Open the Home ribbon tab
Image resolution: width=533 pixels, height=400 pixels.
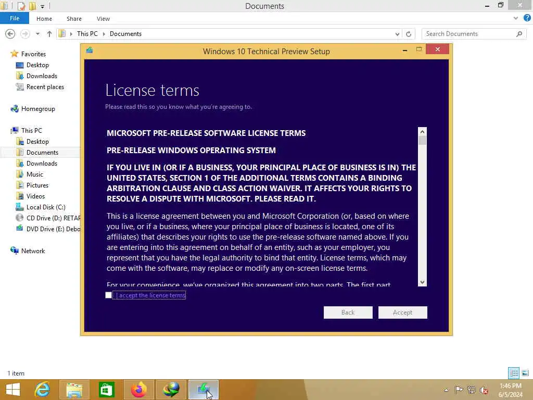pyautogui.click(x=44, y=19)
